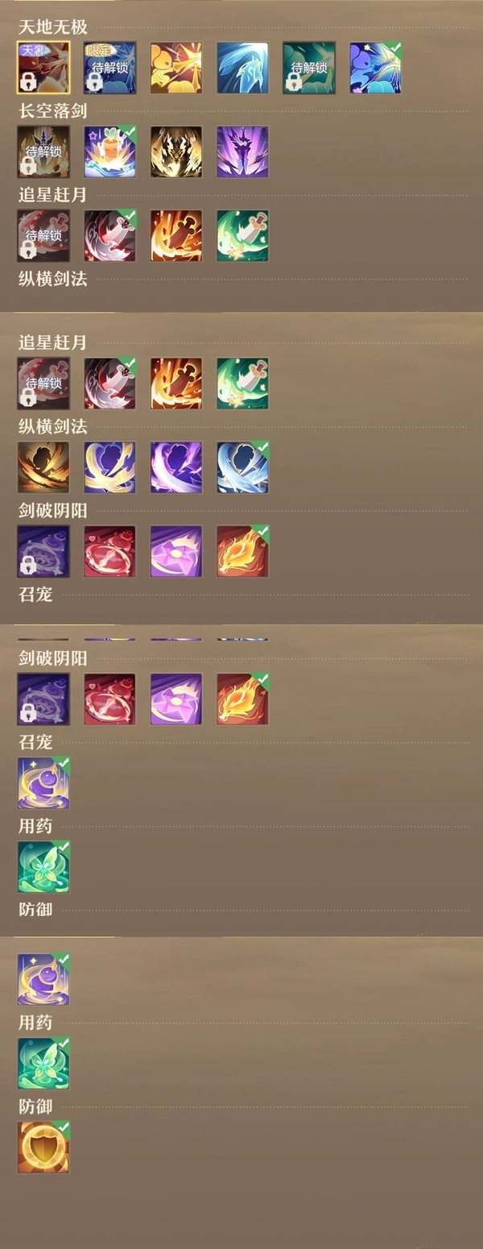483x1249 pixels.
Task: Pick the yellow crescent 纵横剑法 skin
Action: [109, 467]
